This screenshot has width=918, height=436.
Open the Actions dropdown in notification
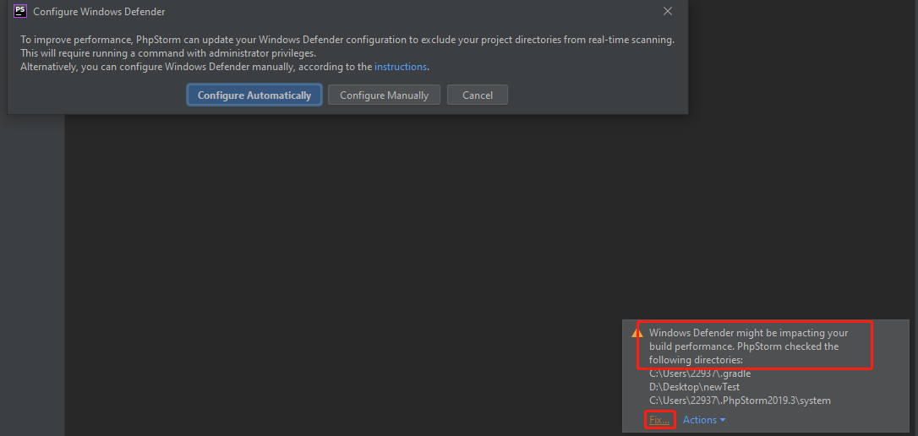click(704, 420)
